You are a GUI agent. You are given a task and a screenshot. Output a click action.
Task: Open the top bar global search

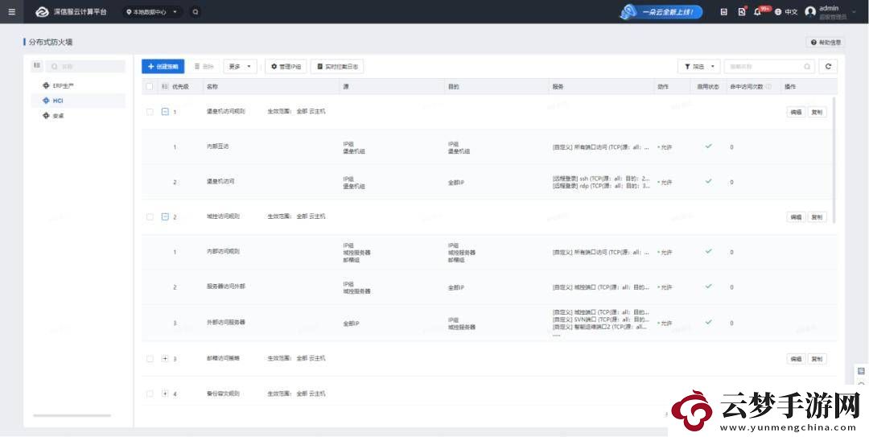click(195, 11)
